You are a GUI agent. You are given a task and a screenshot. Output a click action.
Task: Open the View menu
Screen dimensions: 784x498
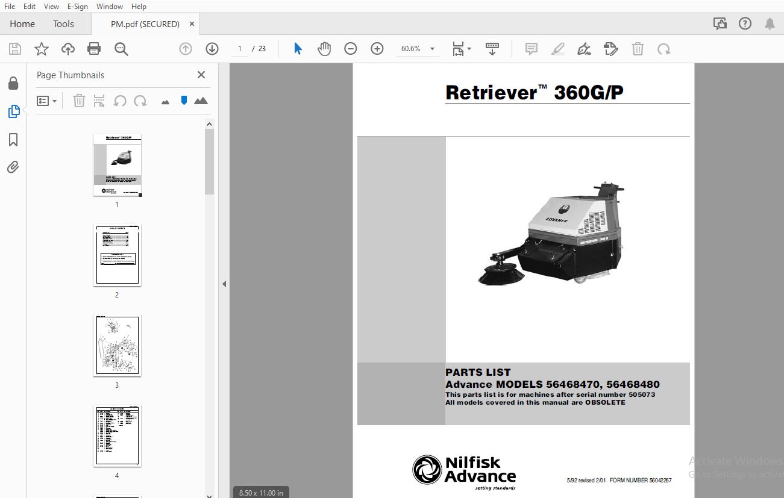tap(51, 6)
